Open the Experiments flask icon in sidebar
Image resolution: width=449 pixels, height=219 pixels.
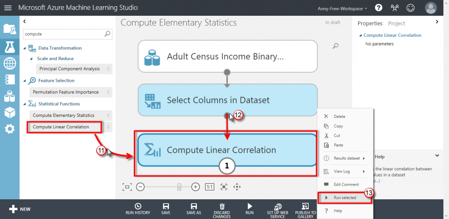click(10, 47)
